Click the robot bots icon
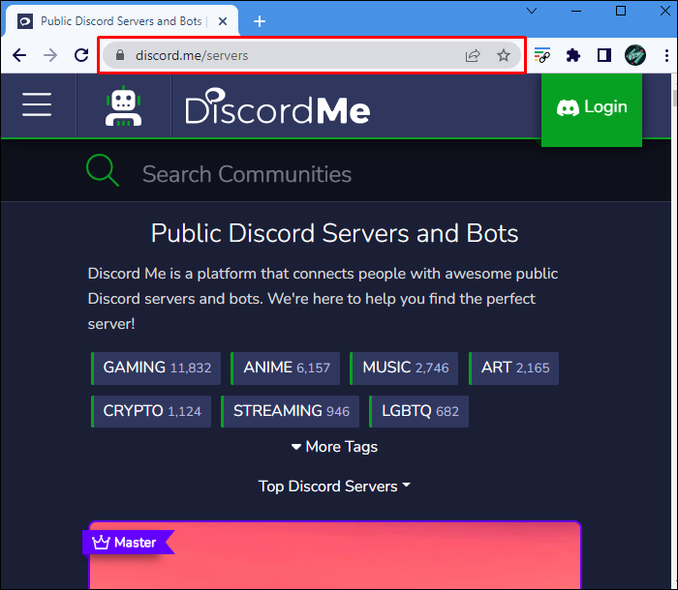Image resolution: width=678 pixels, height=590 pixels. tap(124, 105)
